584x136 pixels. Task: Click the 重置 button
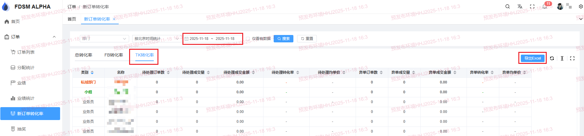[307, 39]
